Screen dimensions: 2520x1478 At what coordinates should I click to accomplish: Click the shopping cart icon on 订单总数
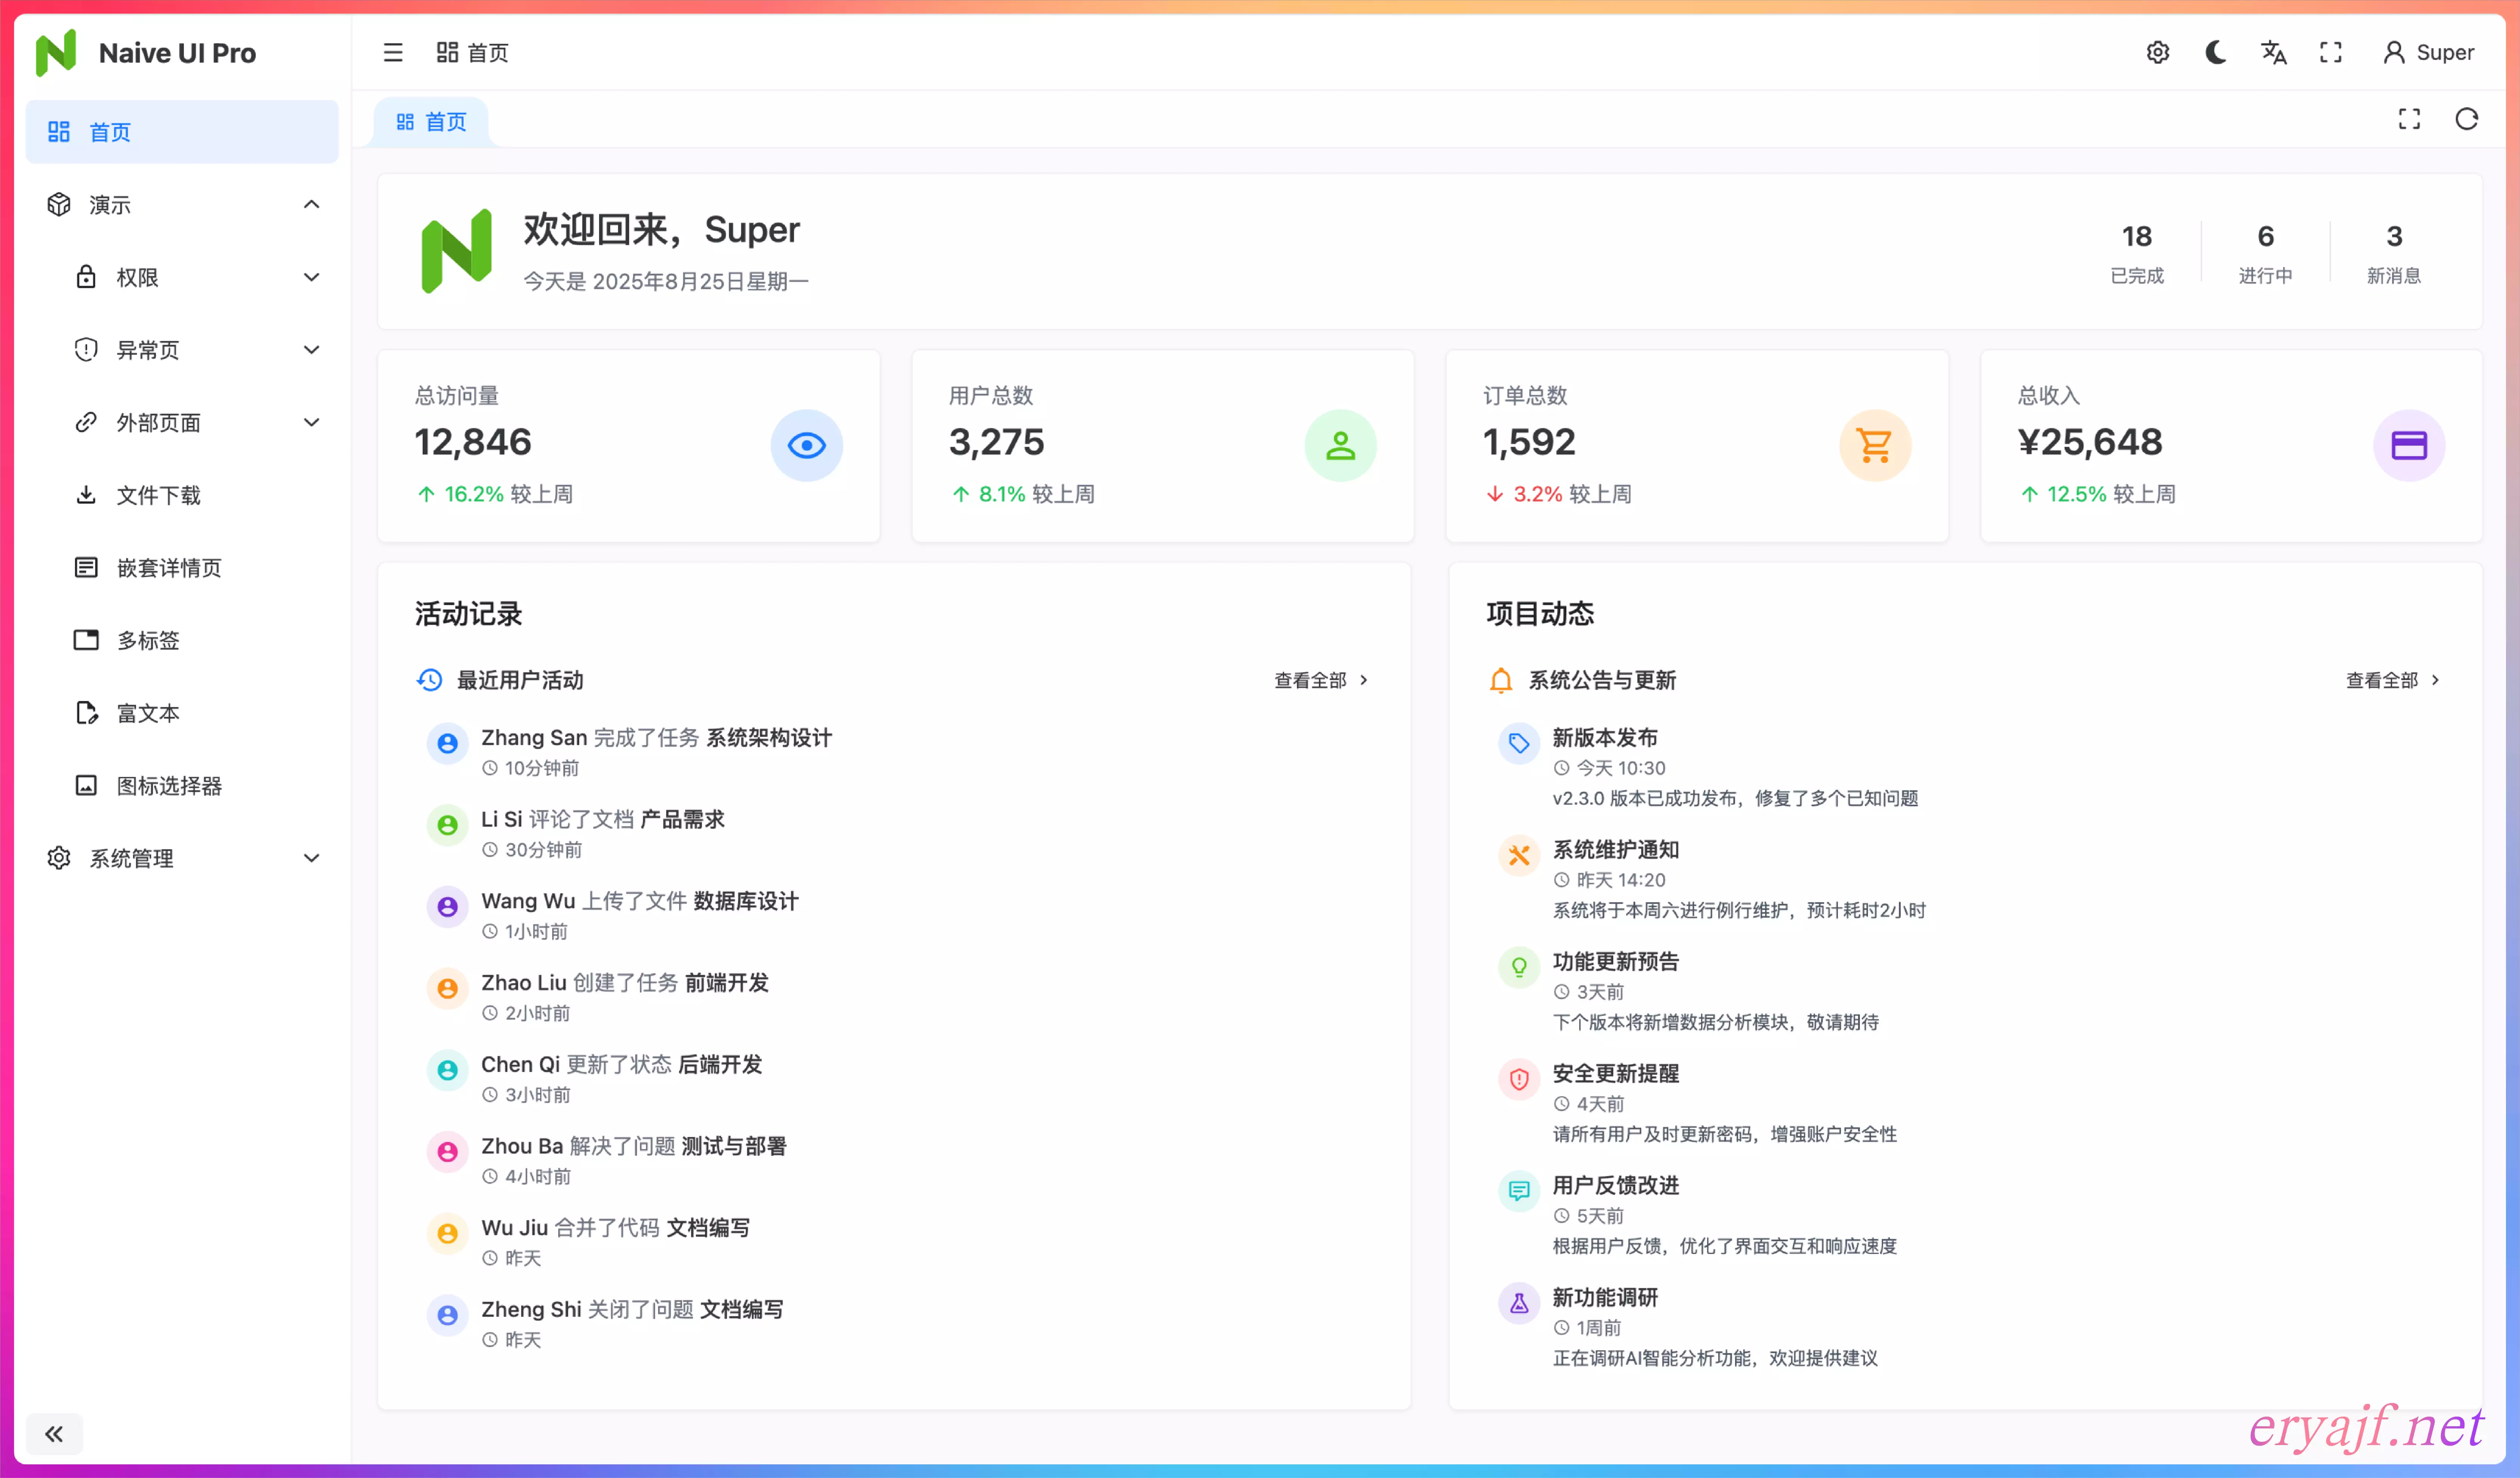[x=1874, y=445]
